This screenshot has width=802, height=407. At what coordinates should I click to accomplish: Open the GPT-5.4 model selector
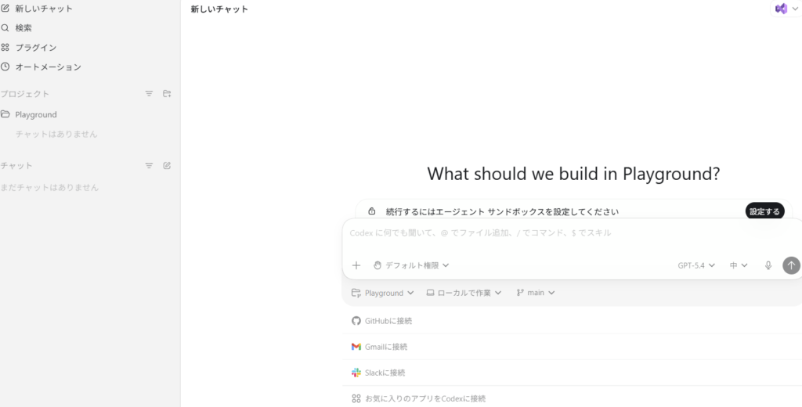(x=696, y=265)
